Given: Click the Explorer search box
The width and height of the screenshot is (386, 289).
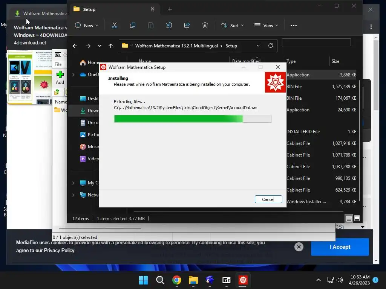Looking at the screenshot, I should [x=316, y=42].
